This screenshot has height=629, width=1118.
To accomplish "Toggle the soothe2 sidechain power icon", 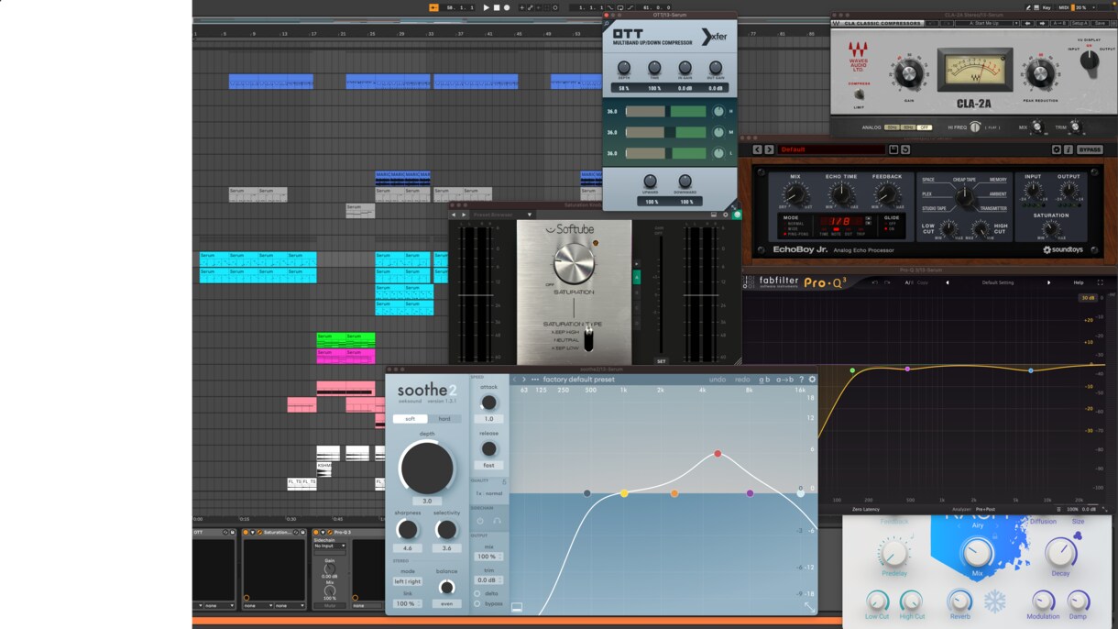I will 480,521.
